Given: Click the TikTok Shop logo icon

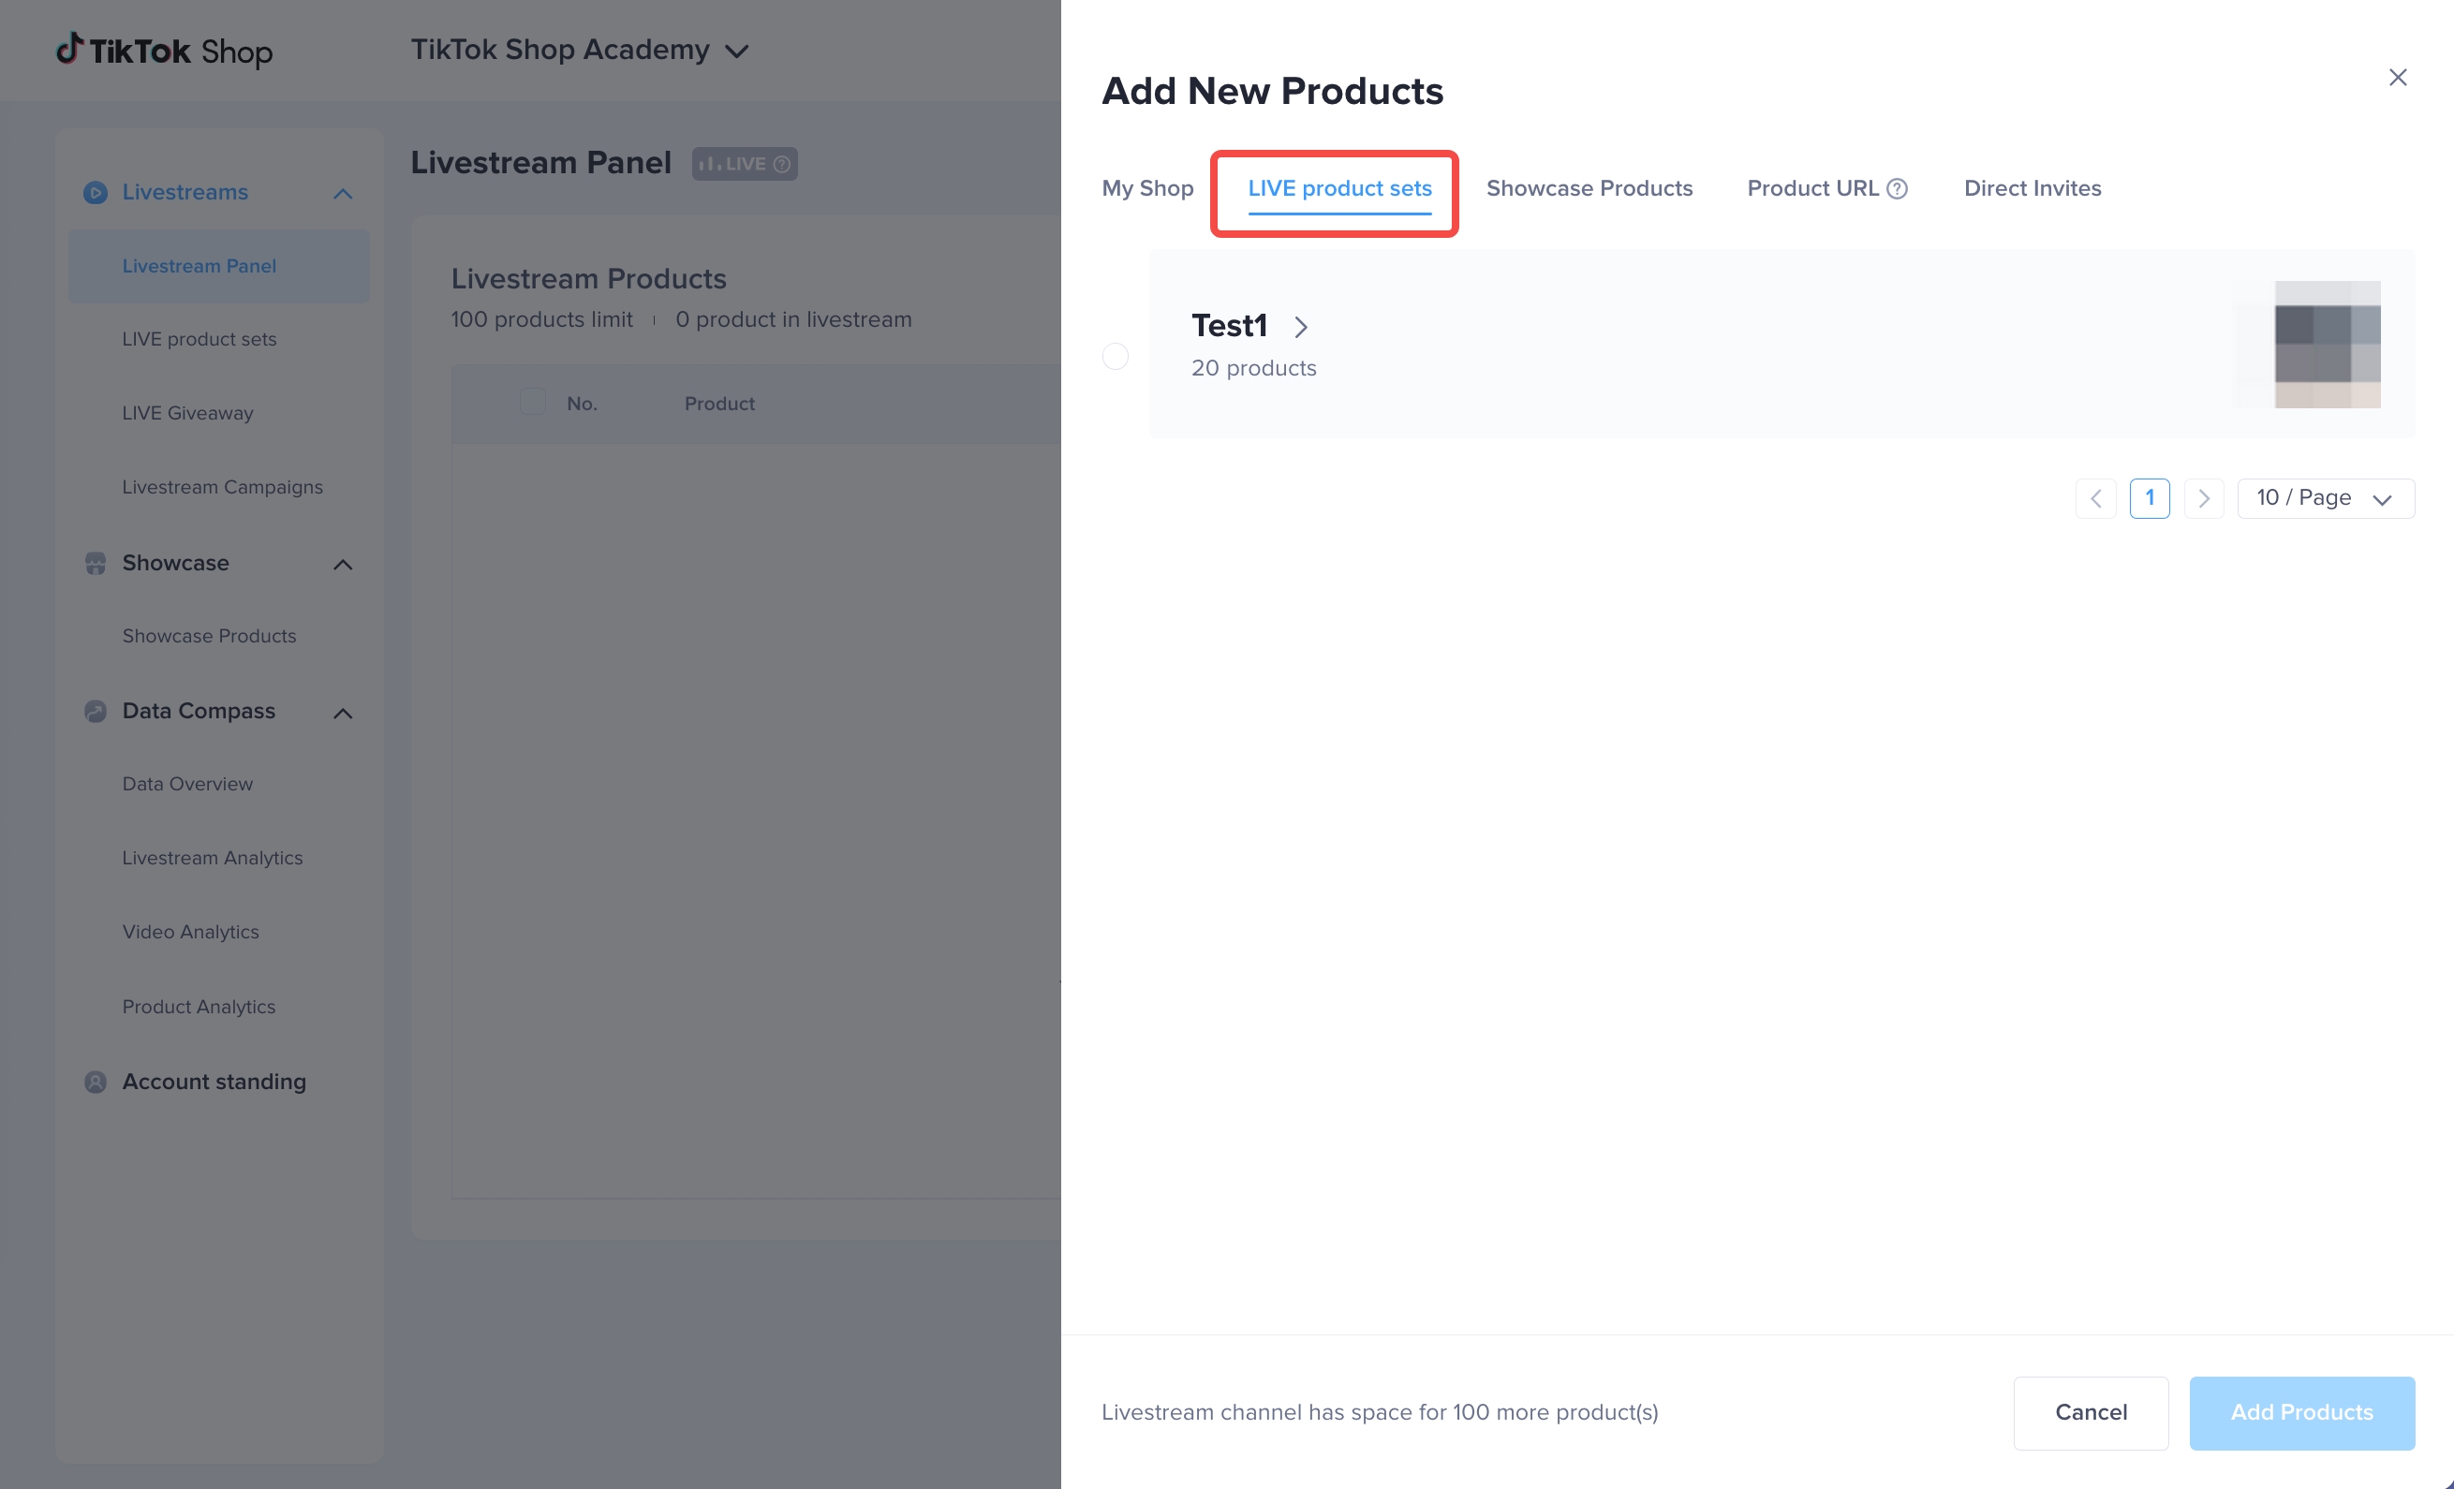Looking at the screenshot, I should tap(68, 48).
